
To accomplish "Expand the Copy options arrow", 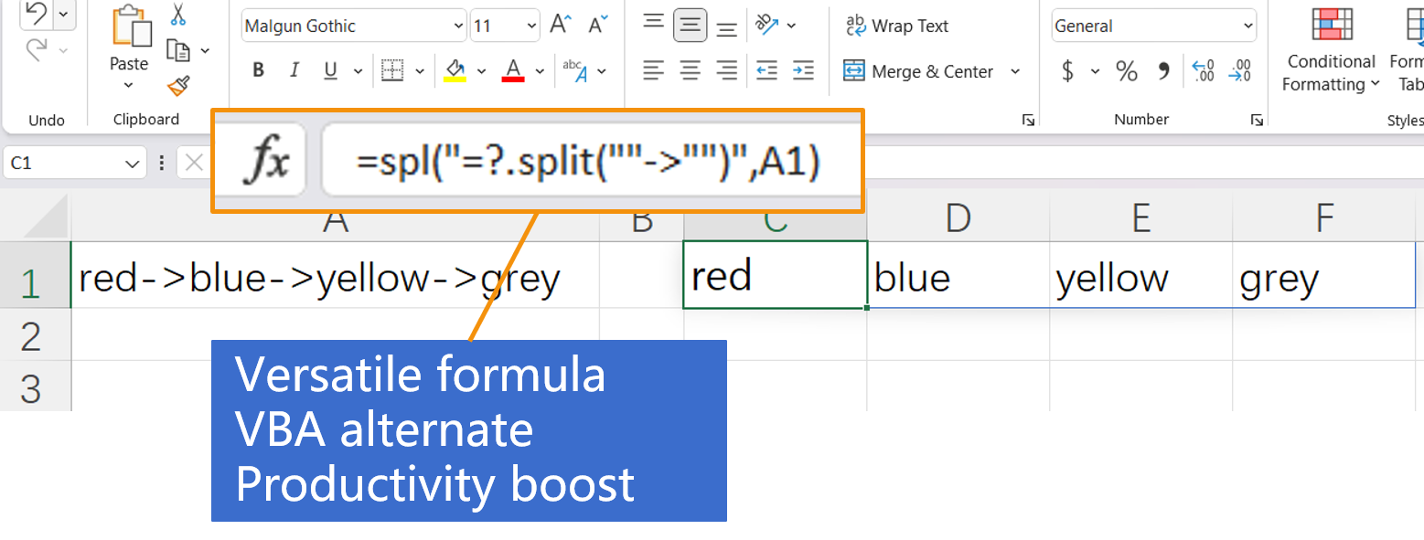I will tap(205, 50).
